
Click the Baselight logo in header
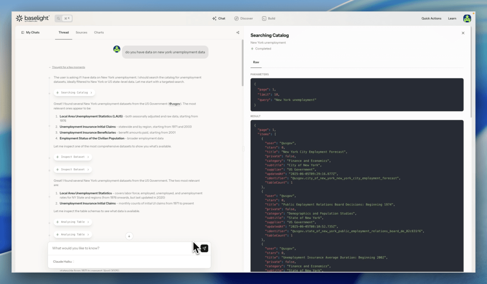tap(32, 19)
